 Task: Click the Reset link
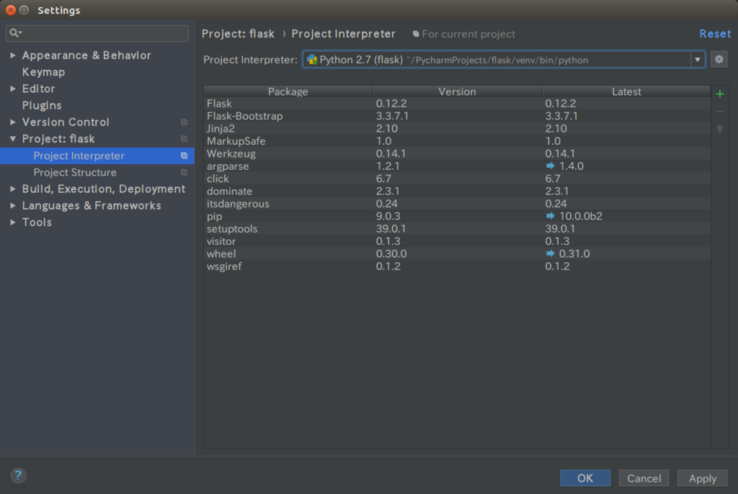point(715,34)
